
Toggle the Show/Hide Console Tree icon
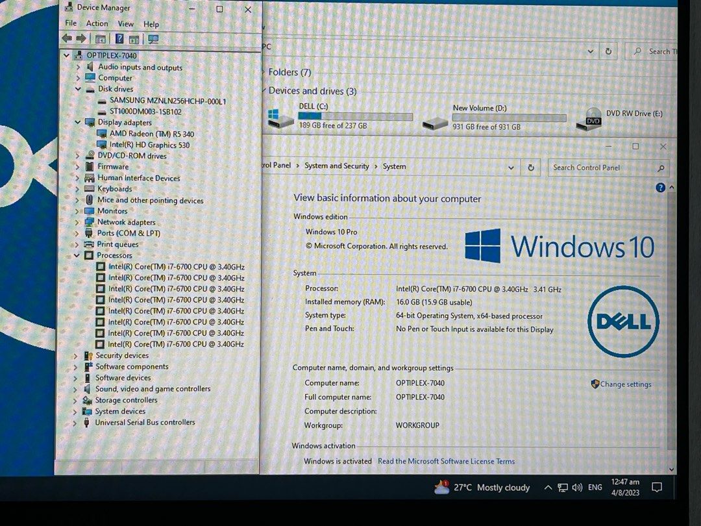101,39
